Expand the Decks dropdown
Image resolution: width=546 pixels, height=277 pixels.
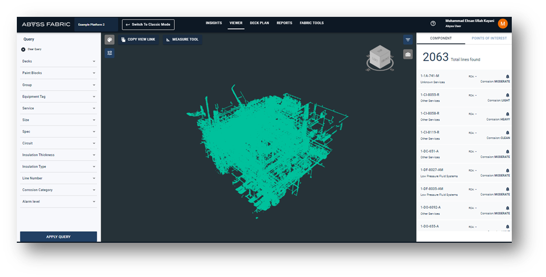click(94, 62)
